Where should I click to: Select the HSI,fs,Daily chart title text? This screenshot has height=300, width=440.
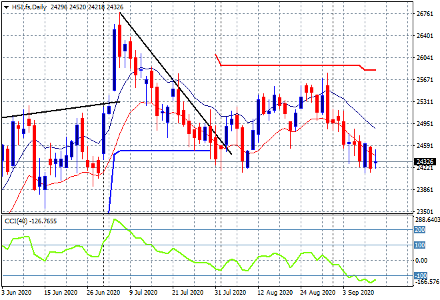29,7
